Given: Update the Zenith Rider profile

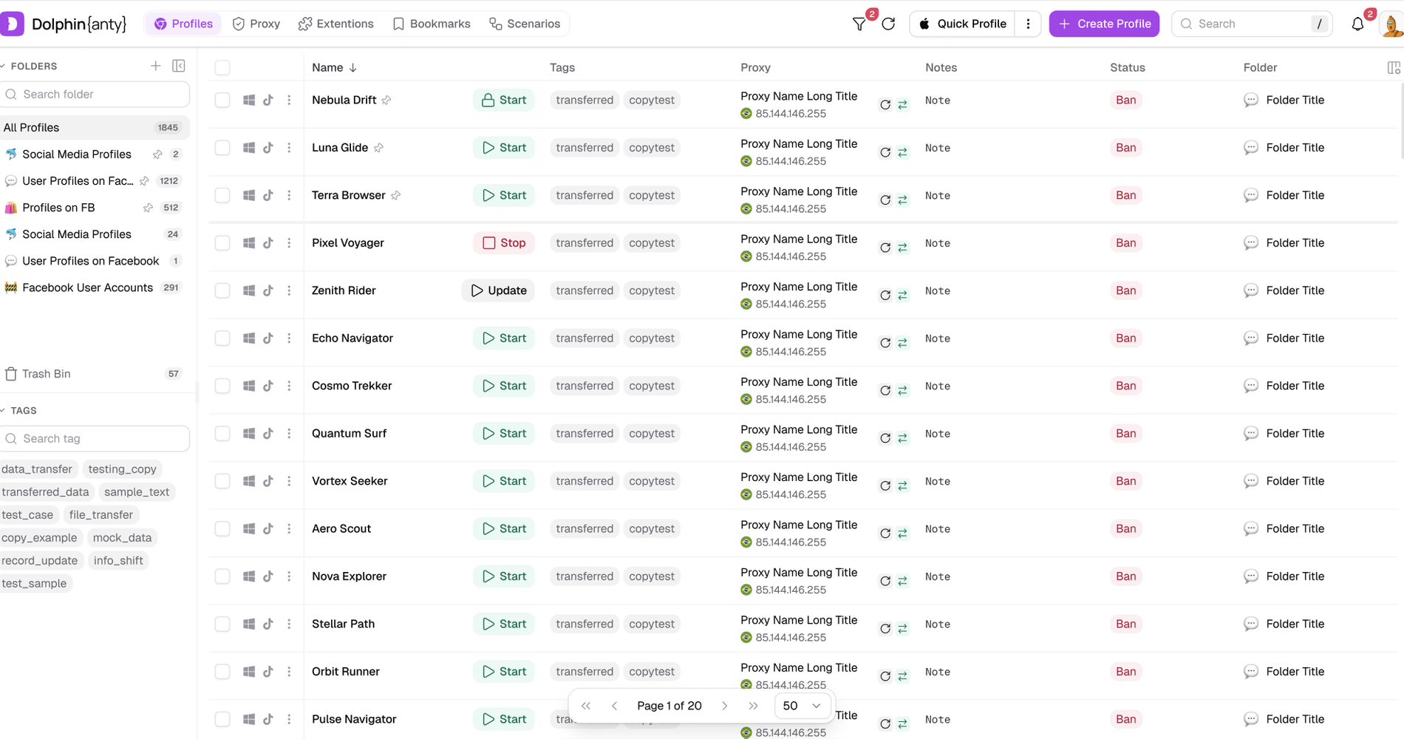Looking at the screenshot, I should pos(498,290).
